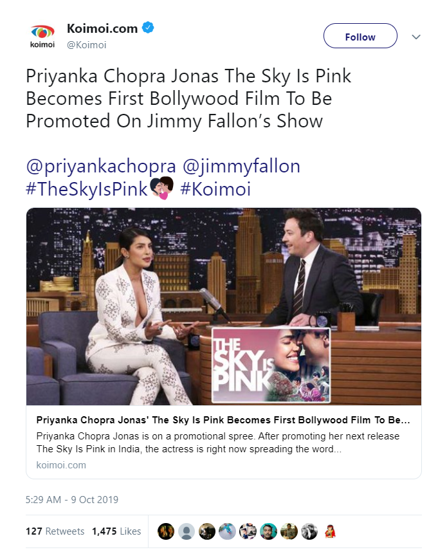Click the Koimoi.com account name
Viewport: 447px width, 552px height.
coord(102,28)
